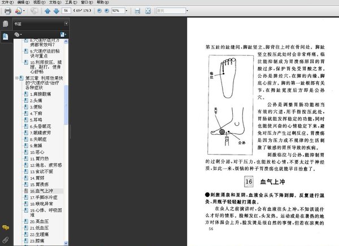Select bookmark 12.倦怠、疲劳感

coord(46,165)
